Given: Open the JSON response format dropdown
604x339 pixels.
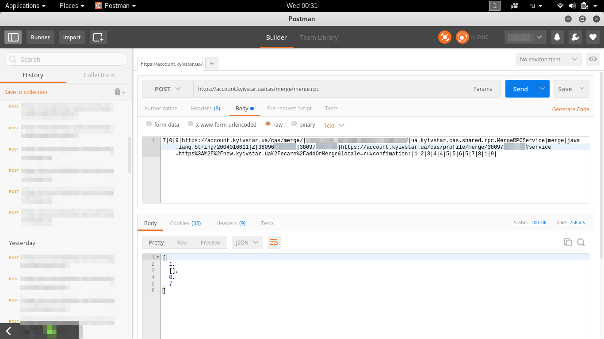Looking at the screenshot, I should click(x=248, y=242).
